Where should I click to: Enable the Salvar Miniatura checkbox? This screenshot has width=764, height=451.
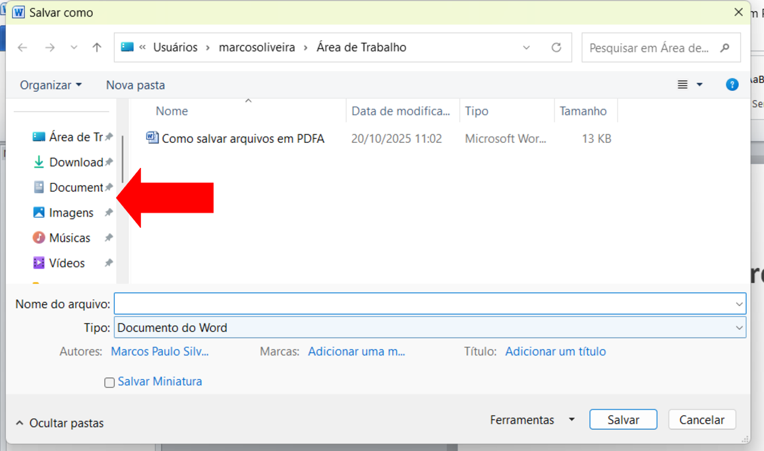coord(110,383)
